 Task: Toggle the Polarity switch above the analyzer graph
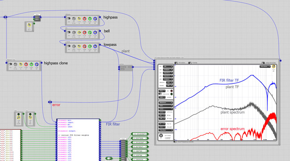tap(190, 63)
